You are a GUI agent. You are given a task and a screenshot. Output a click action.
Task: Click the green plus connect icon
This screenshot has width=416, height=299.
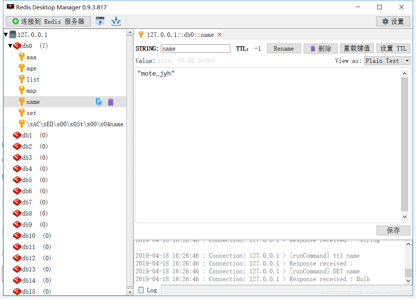pos(16,21)
